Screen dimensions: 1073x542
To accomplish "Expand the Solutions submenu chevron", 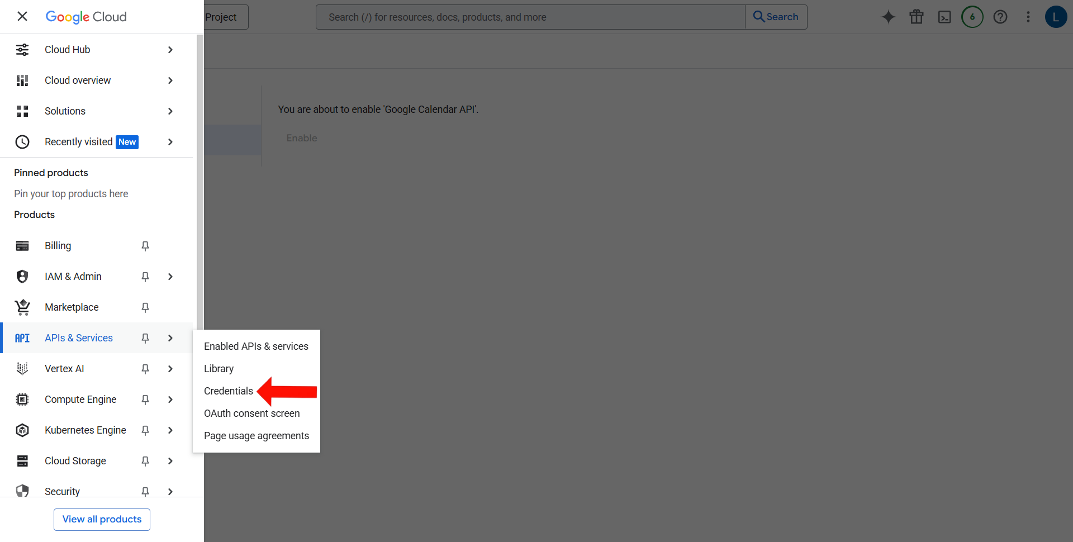I will (x=170, y=111).
